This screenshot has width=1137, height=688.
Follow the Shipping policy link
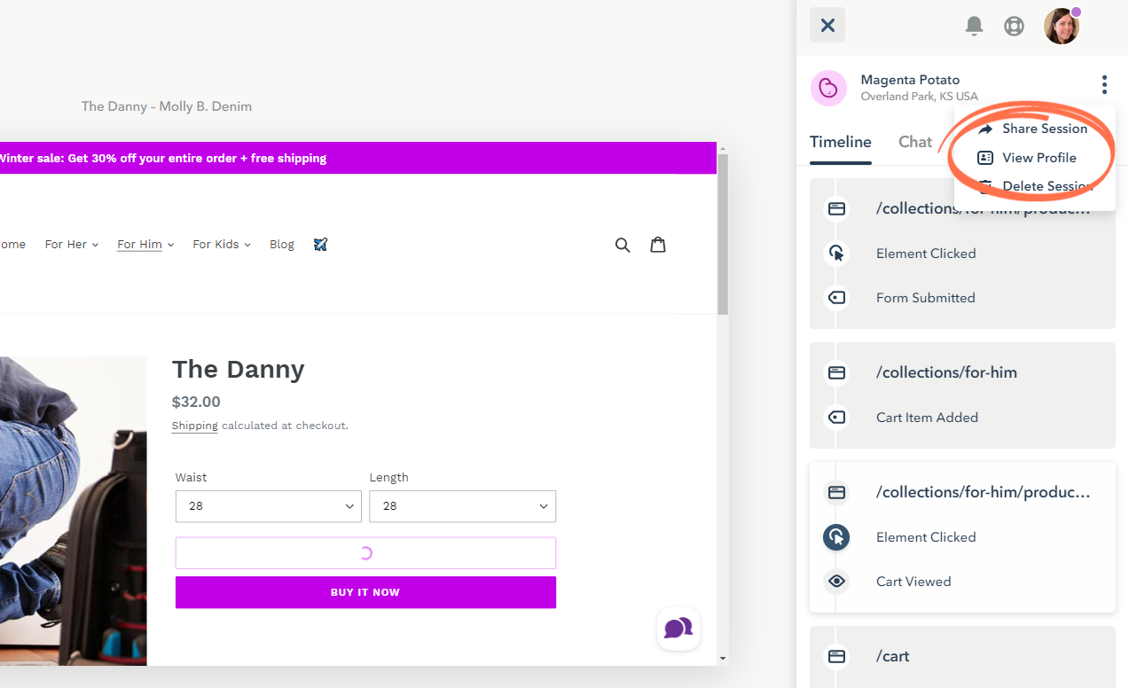[x=194, y=426]
